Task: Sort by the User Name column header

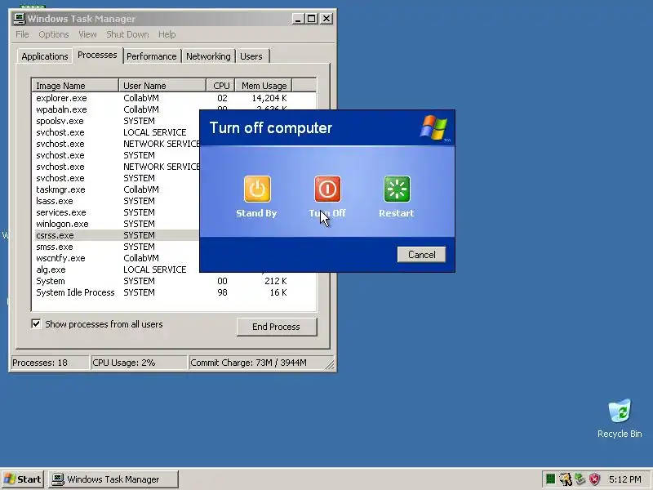Action: [162, 86]
